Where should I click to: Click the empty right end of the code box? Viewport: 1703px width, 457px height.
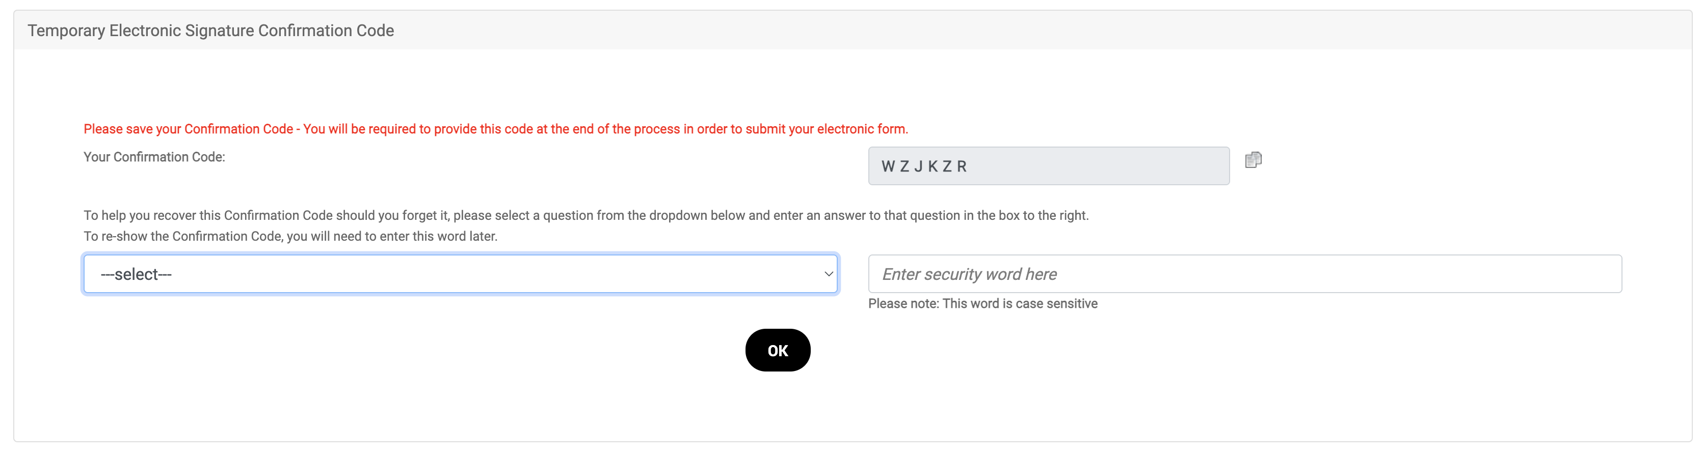pyautogui.click(x=1177, y=166)
